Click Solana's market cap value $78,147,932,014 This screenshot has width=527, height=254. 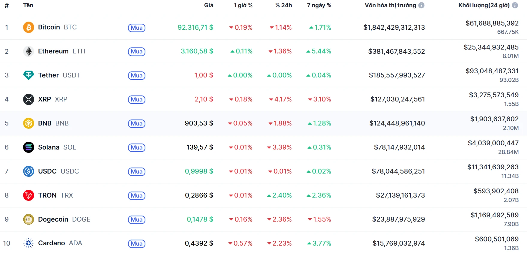click(399, 147)
